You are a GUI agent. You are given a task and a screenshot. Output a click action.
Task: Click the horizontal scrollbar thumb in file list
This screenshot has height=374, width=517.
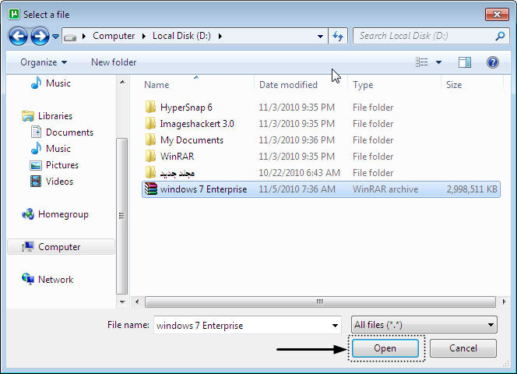[320, 302]
